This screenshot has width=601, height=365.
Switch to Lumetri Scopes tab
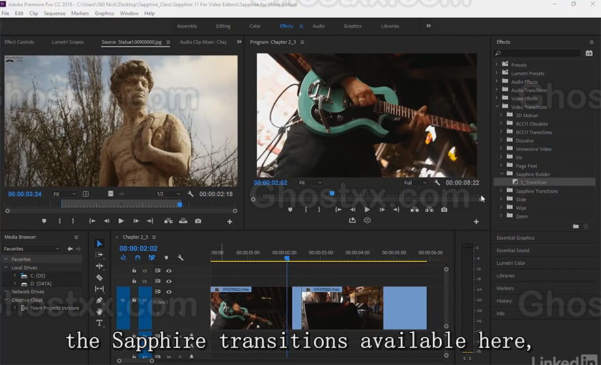point(68,42)
